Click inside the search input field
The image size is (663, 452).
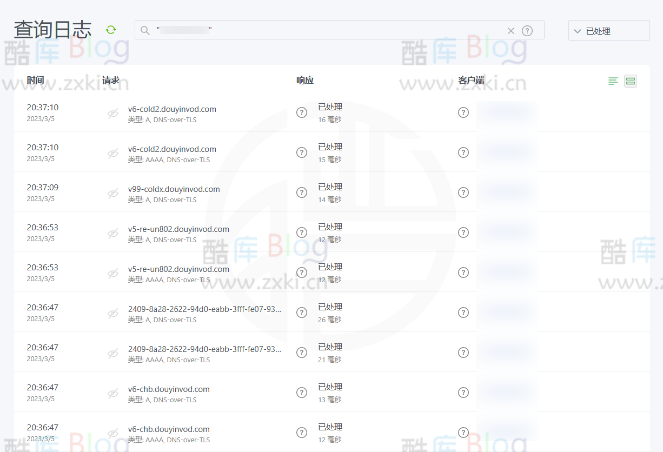[324, 30]
